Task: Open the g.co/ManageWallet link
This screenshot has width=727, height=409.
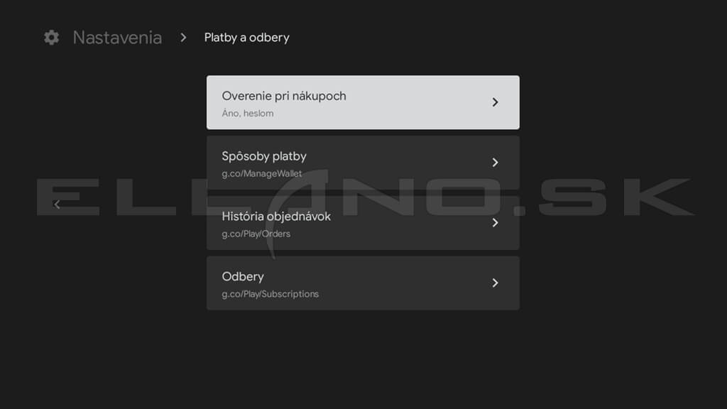Action: pos(261,174)
